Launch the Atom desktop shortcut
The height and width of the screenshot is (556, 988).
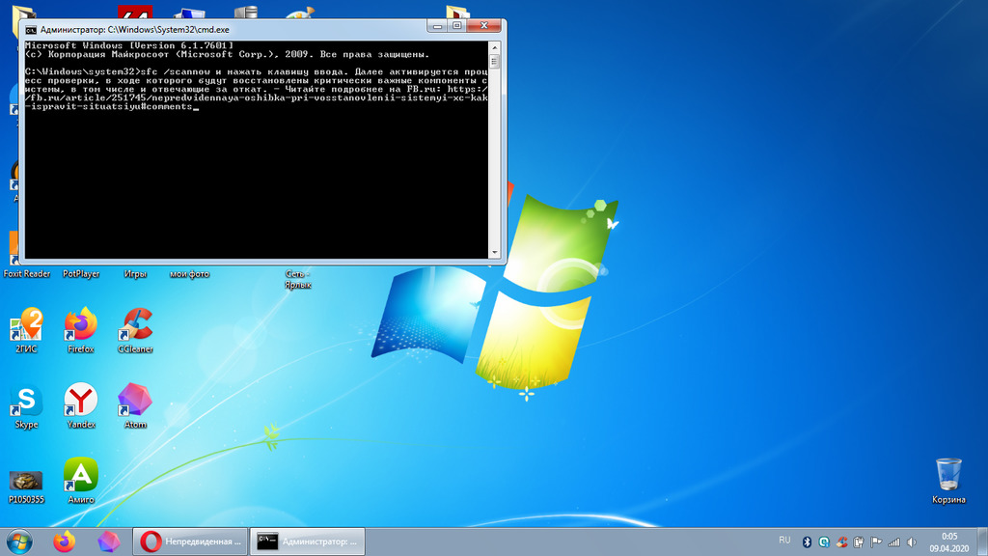tap(135, 405)
